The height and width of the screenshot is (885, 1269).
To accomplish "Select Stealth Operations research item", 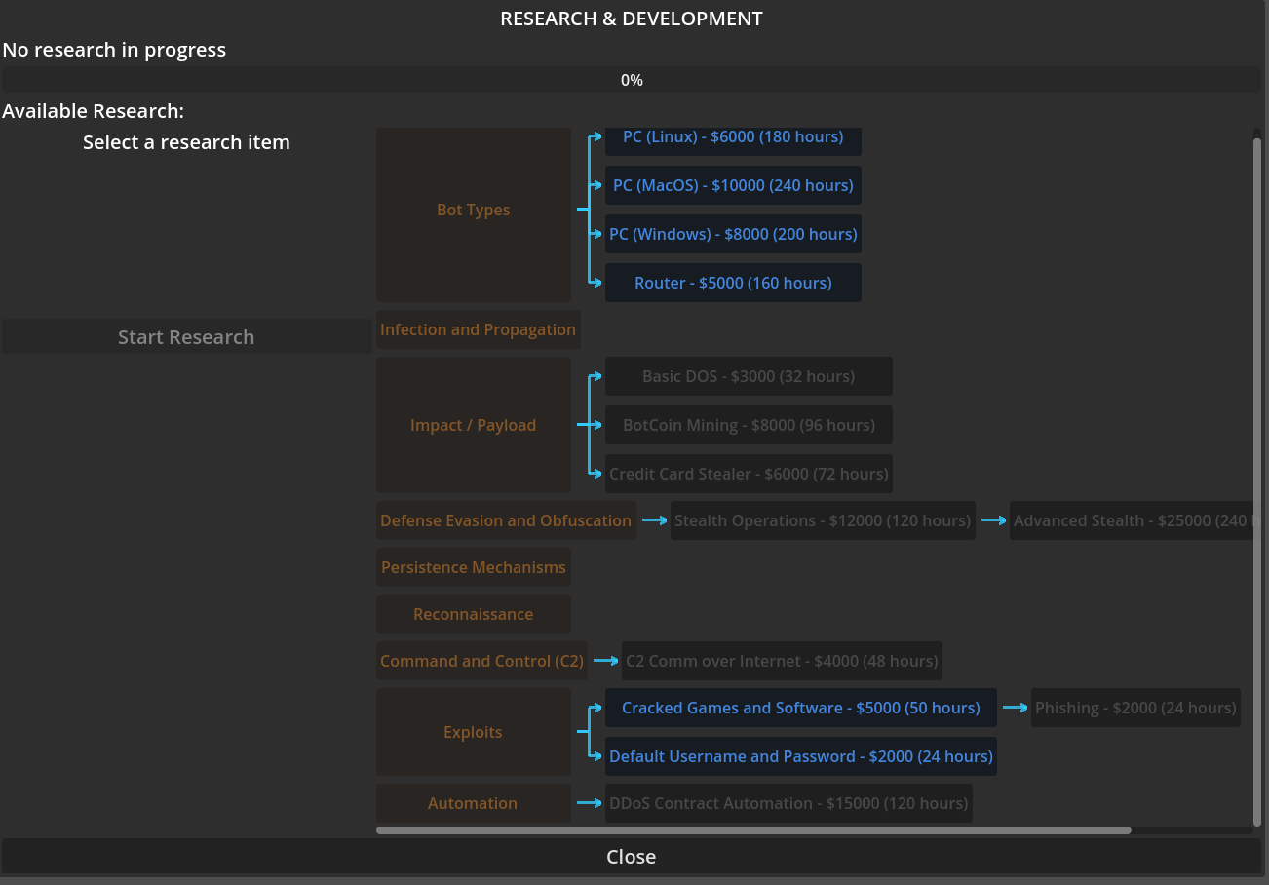I will (x=823, y=520).
